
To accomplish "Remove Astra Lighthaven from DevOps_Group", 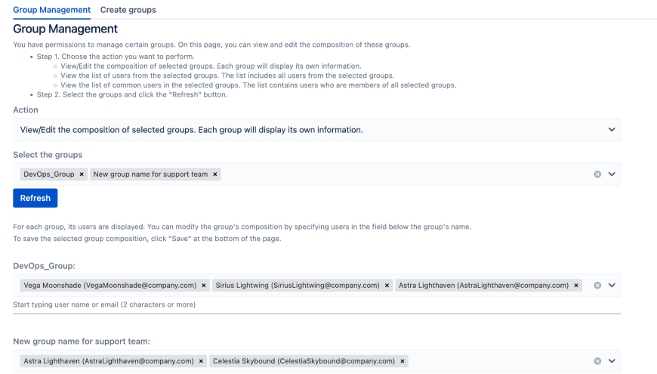I will point(577,286).
